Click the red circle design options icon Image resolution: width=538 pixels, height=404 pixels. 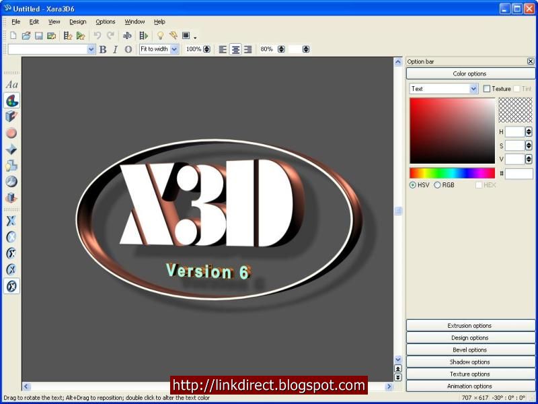tap(11, 133)
